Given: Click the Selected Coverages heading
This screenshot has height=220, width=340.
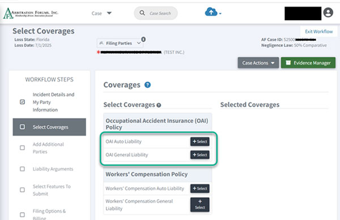Looking at the screenshot, I should click(x=250, y=105).
